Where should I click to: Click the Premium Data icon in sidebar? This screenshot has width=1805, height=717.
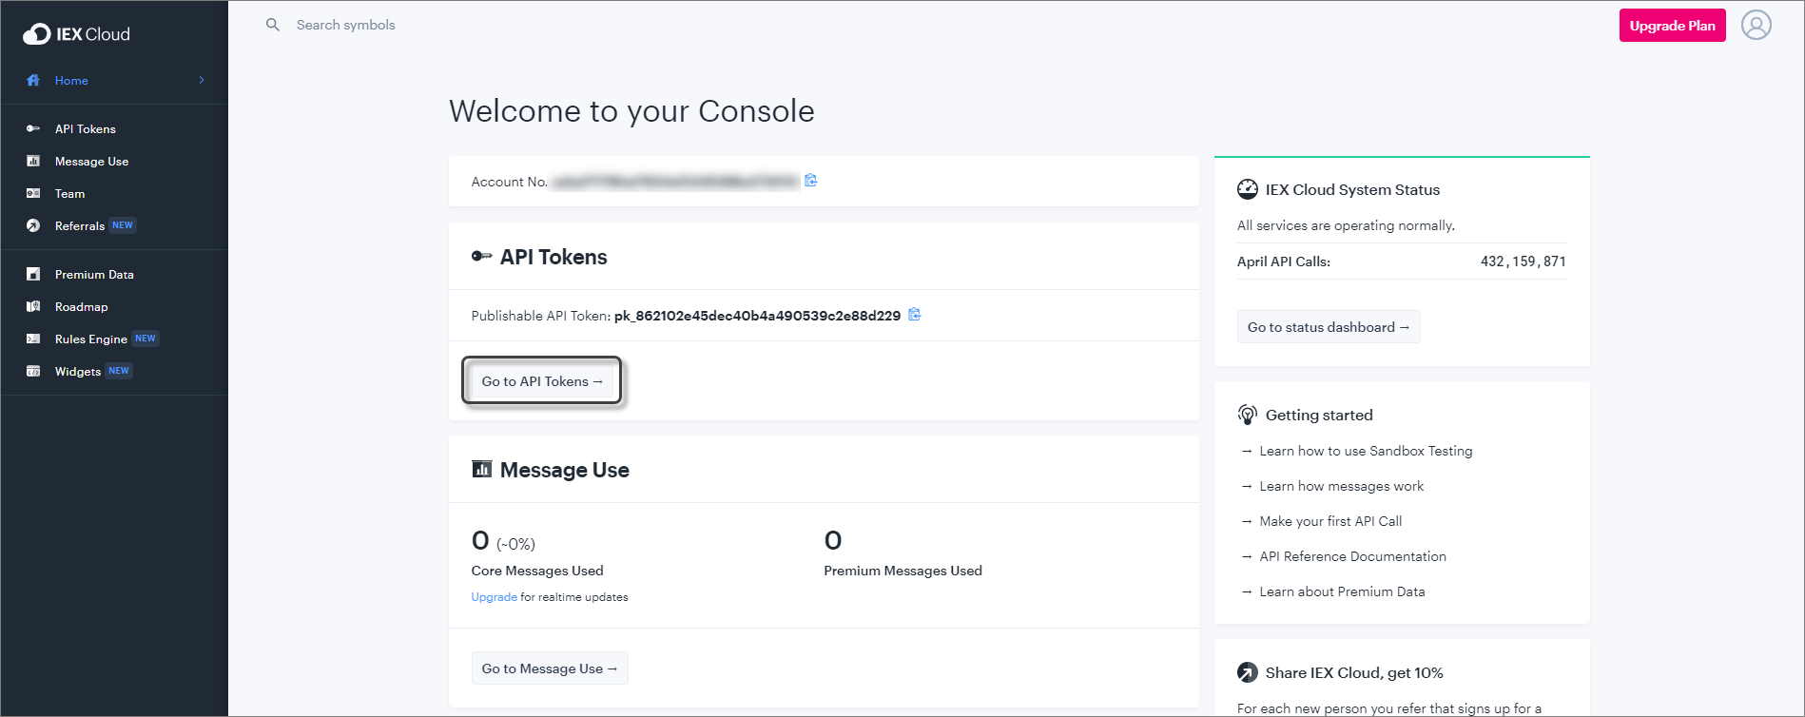click(33, 274)
